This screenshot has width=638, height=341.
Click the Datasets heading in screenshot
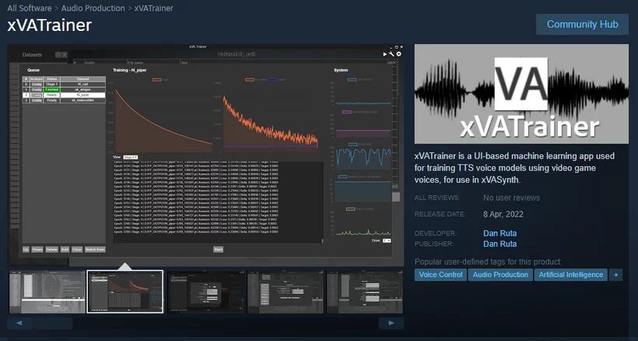pos(32,55)
